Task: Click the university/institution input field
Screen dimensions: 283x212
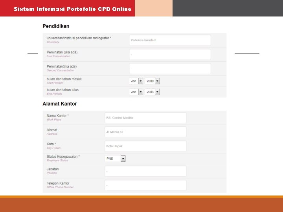Action: pyautogui.click(x=170, y=40)
